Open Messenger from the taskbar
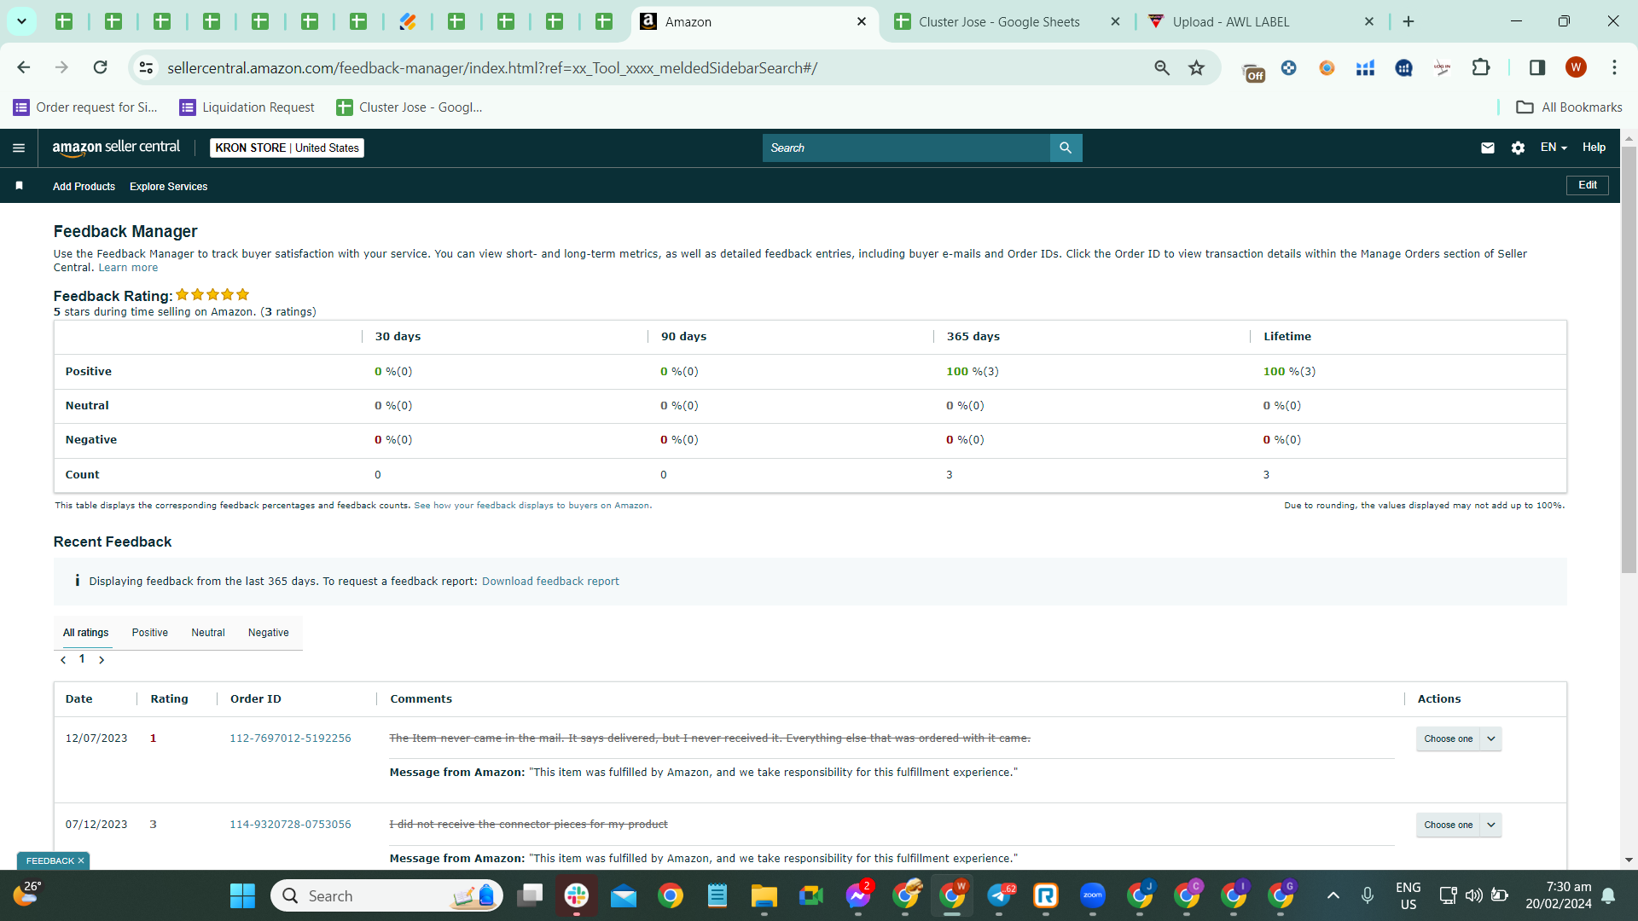The image size is (1638, 921). pos(858,895)
